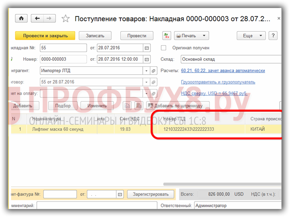Go back with the left arrow
This screenshot has width=290, height=217.
pyautogui.click(x=38, y=18)
